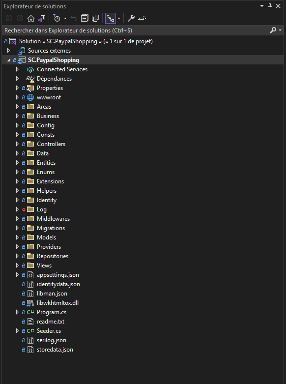This screenshot has height=384, width=286.
Task: Collapse the SC.PaypalShopping project node
Action: (9, 60)
